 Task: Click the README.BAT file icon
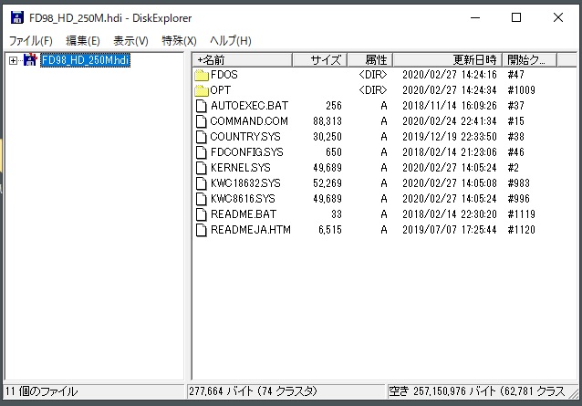[202, 214]
